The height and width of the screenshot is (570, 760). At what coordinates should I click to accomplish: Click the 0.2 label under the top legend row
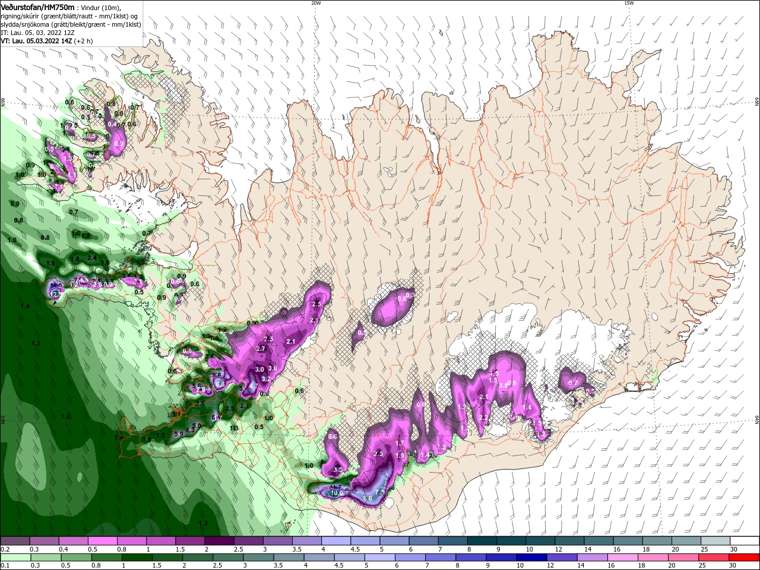[5, 549]
